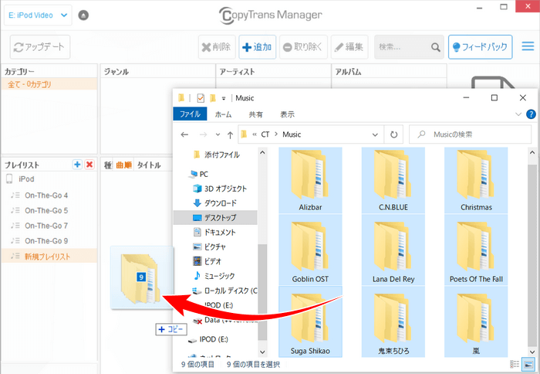Click the アップデート update button
Image resolution: width=540 pixels, height=374 pixels.
click(40, 47)
